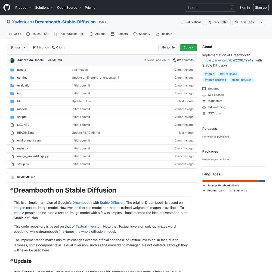Click the branch icon next to 1 branch
This screenshot has height=272, width=272.
pyautogui.click(x=34, y=48)
